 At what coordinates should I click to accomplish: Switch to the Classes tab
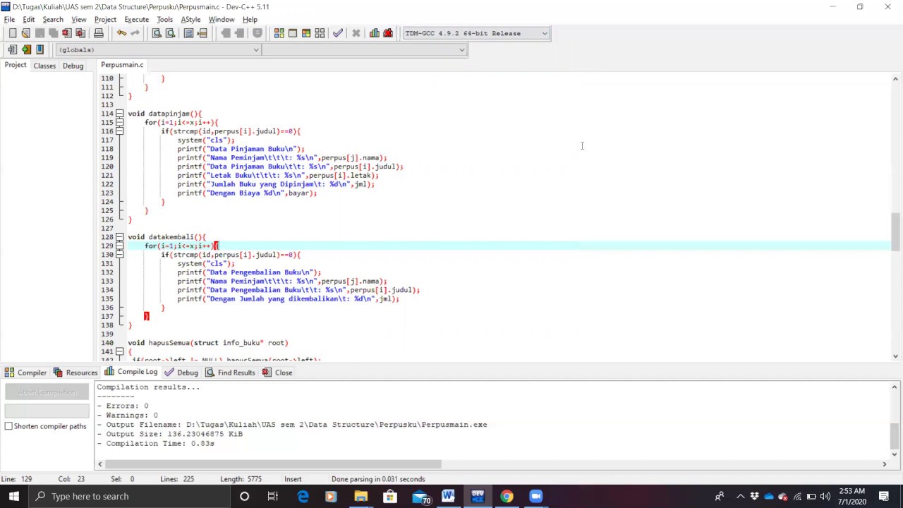point(44,66)
